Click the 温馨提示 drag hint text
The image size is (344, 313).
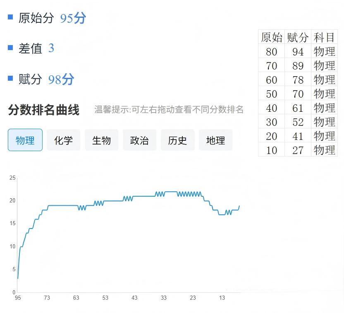tap(169, 110)
